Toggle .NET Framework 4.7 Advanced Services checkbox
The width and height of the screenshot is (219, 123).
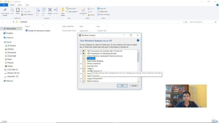[x=83, y=53]
